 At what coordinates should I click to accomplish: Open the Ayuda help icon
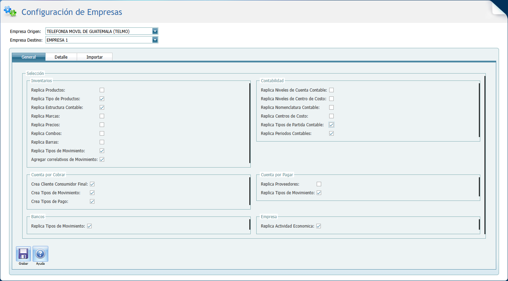40,254
